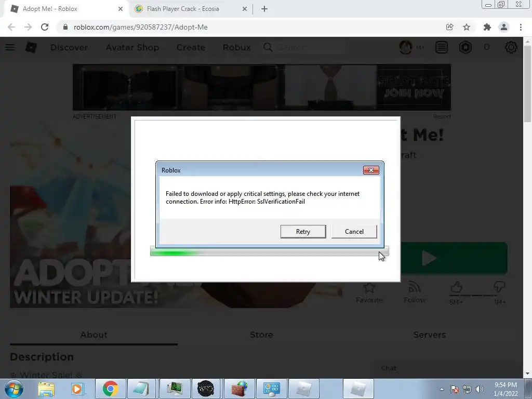Click Retry in the Roblox error dialog

click(x=303, y=231)
